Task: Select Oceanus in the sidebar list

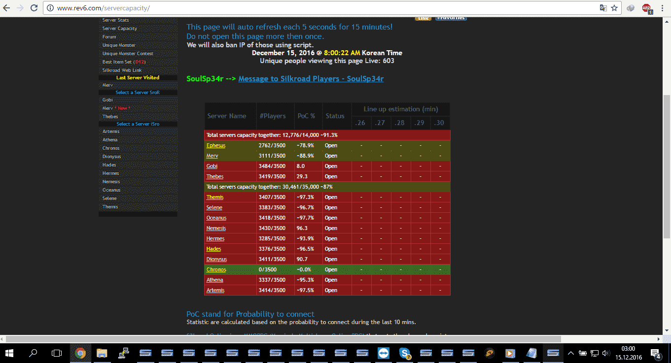Action: pyautogui.click(x=111, y=190)
